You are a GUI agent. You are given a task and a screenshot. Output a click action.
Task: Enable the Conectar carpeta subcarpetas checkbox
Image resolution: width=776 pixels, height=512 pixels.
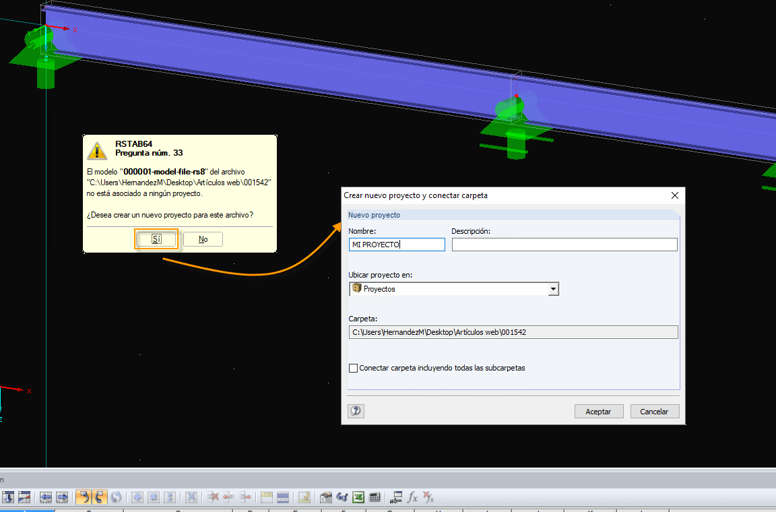[353, 368]
